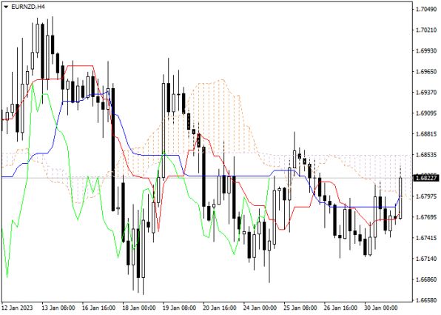
Task: Click the 1.66580 price scale label
Action: [x=427, y=300]
